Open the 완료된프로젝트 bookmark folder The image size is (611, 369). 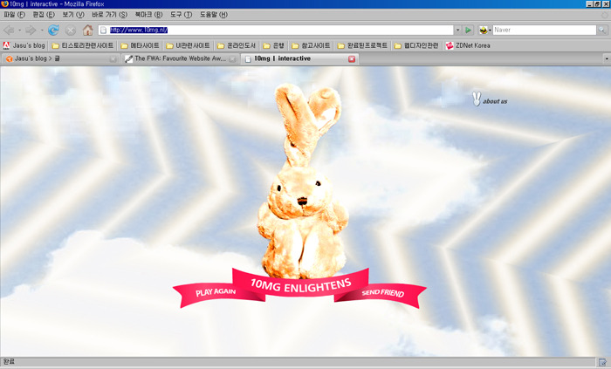click(362, 45)
